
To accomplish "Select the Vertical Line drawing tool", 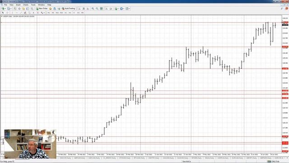I will 12,13.
